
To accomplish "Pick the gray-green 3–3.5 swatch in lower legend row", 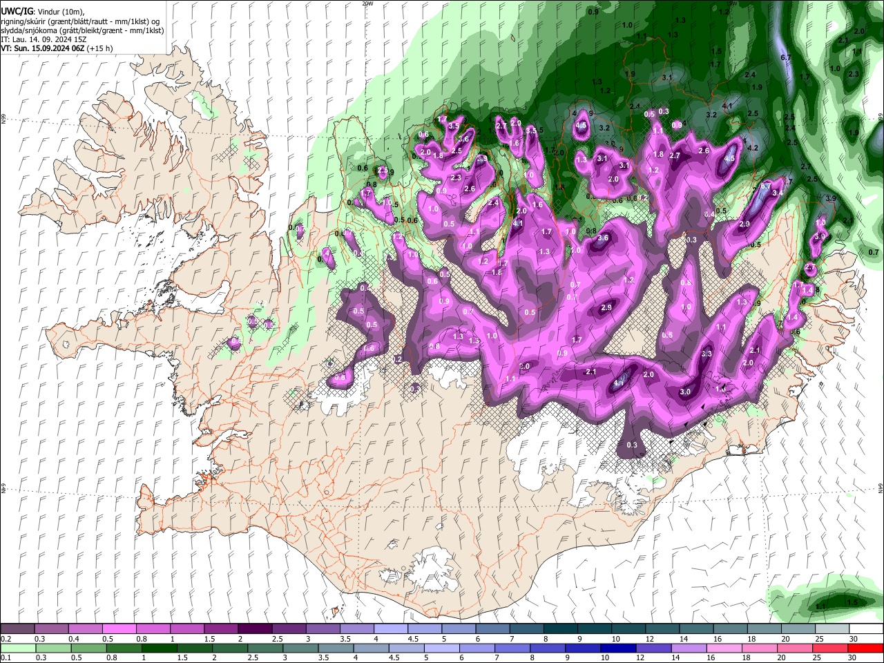I will click(x=300, y=648).
